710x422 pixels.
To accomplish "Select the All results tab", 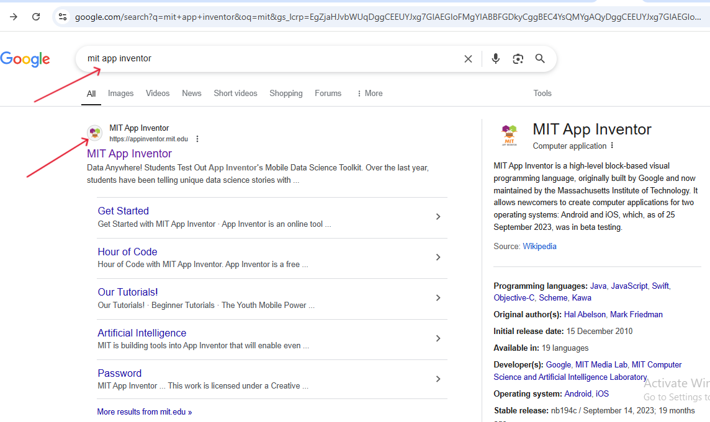I will tap(91, 94).
